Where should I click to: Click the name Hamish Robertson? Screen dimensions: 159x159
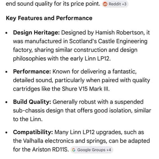(x=120, y=33)
